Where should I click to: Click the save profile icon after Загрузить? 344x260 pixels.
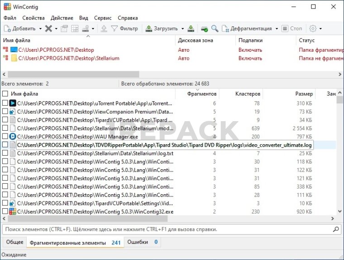191,29
